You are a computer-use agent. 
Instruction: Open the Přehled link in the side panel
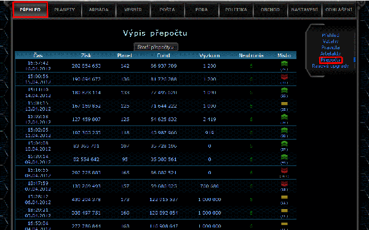click(x=330, y=35)
